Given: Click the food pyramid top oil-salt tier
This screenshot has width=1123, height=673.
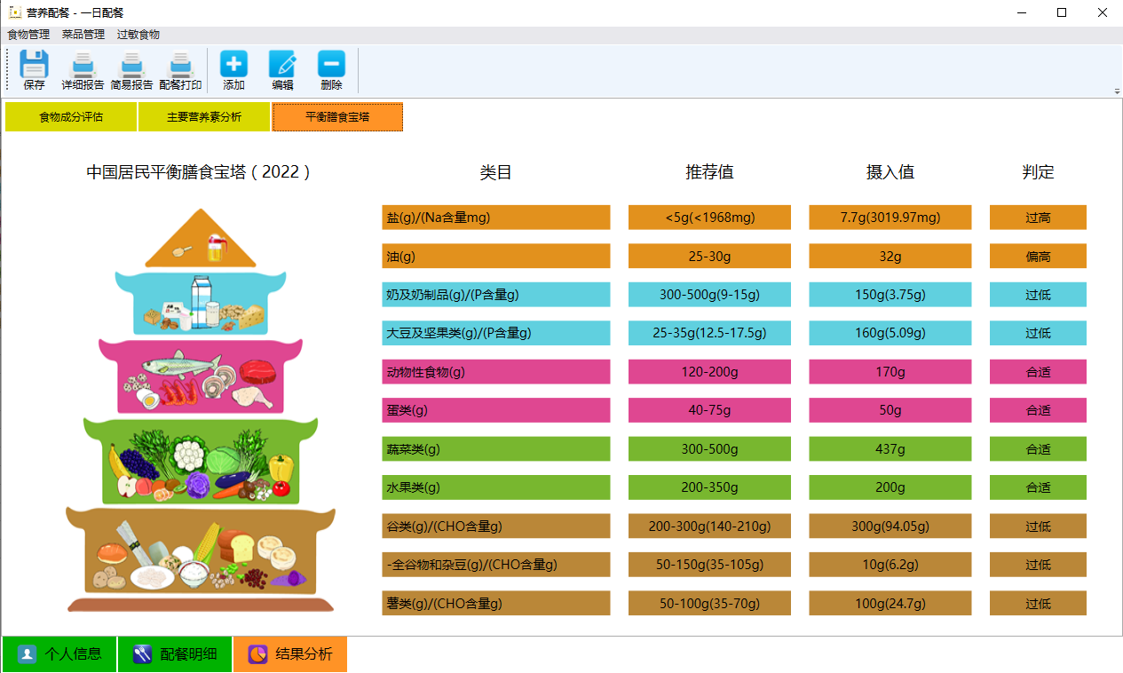Looking at the screenshot, I should click(201, 241).
